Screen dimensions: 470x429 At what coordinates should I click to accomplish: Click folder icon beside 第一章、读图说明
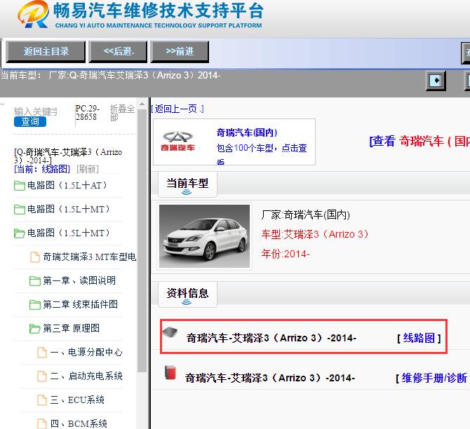coord(35,281)
